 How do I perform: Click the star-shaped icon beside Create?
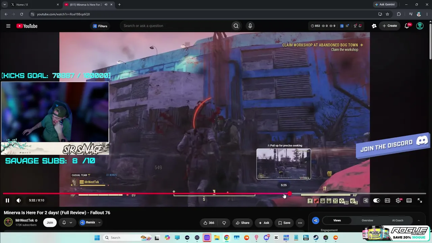(374, 26)
